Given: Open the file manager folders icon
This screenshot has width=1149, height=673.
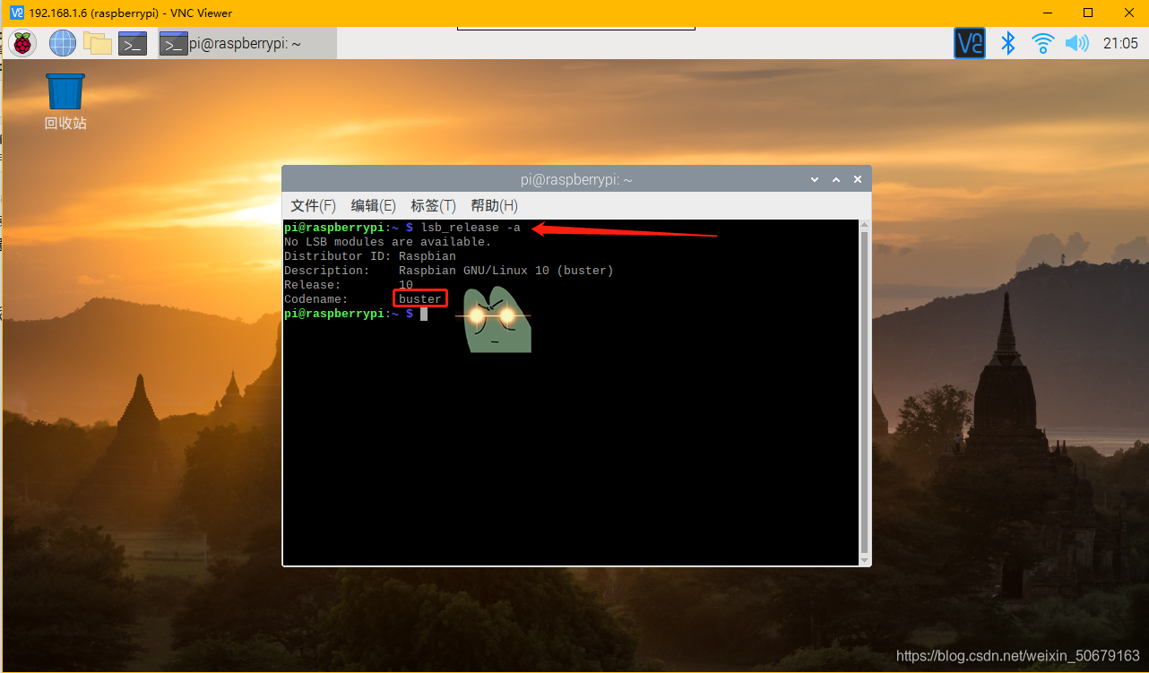Looking at the screenshot, I should point(97,43).
